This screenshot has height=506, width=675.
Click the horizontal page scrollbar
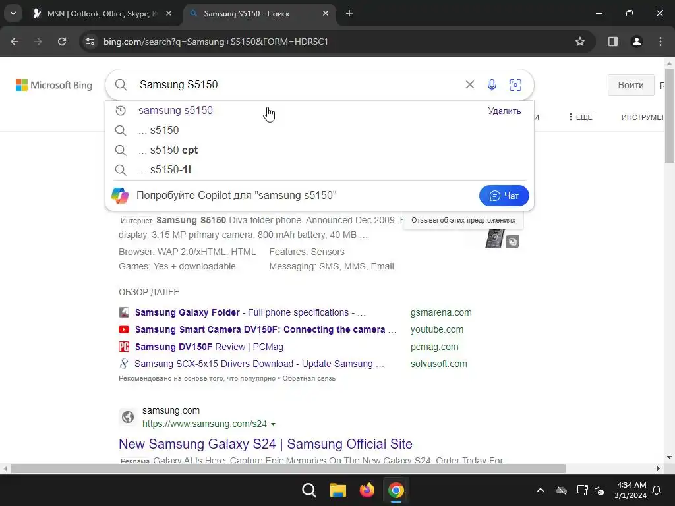(x=289, y=469)
